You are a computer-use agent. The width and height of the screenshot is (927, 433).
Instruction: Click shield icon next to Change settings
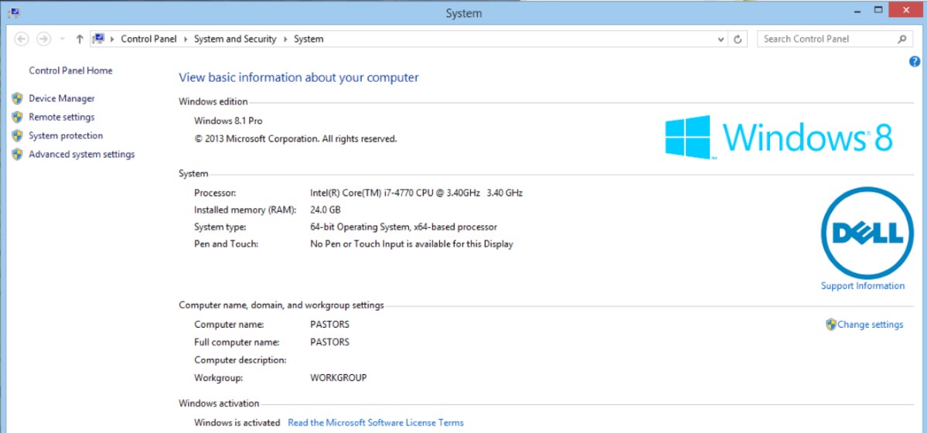tap(831, 324)
